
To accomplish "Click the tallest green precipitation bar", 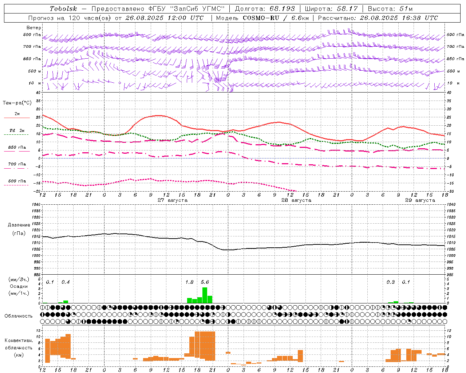I will pyautogui.click(x=205, y=295).
